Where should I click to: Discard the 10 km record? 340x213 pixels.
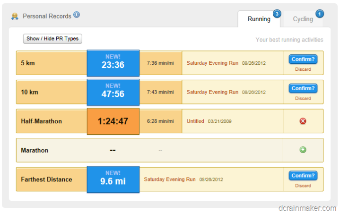pyautogui.click(x=303, y=99)
